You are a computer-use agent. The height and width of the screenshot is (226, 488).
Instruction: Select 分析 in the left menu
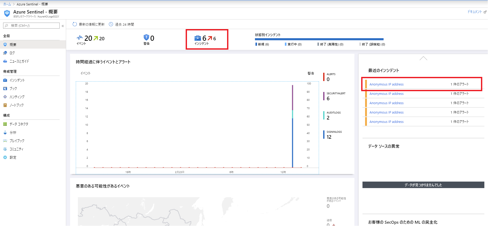(33, 132)
